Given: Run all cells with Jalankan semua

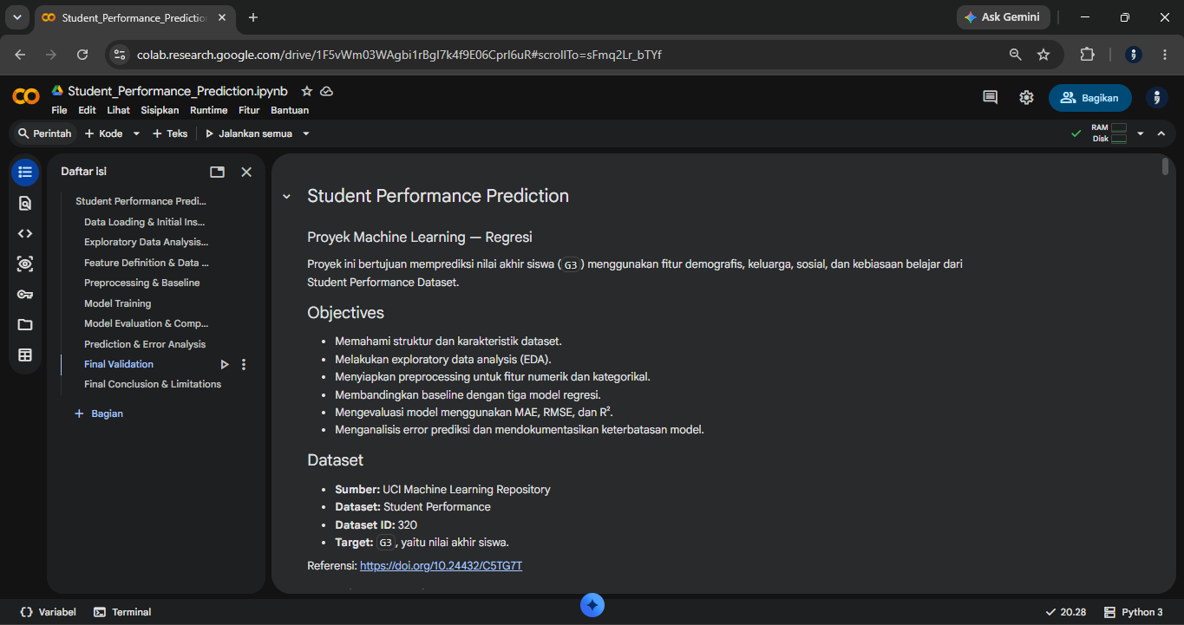Looking at the screenshot, I should click(249, 133).
